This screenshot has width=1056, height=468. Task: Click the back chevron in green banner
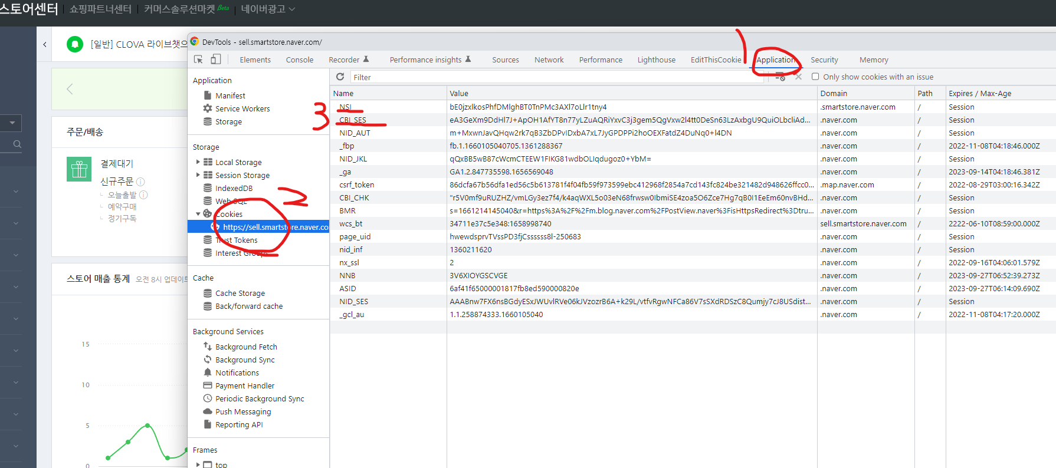[x=70, y=89]
